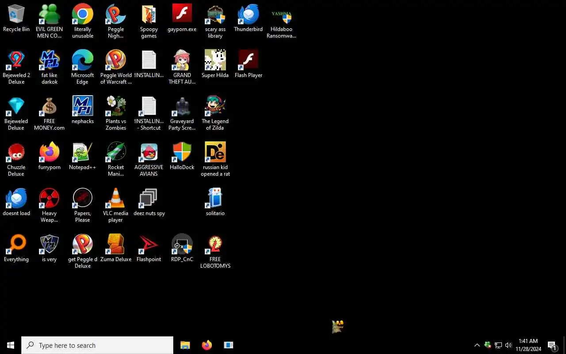Select the Heavy Weap... shortcut
Image resolution: width=566 pixels, height=354 pixels.
click(50, 205)
